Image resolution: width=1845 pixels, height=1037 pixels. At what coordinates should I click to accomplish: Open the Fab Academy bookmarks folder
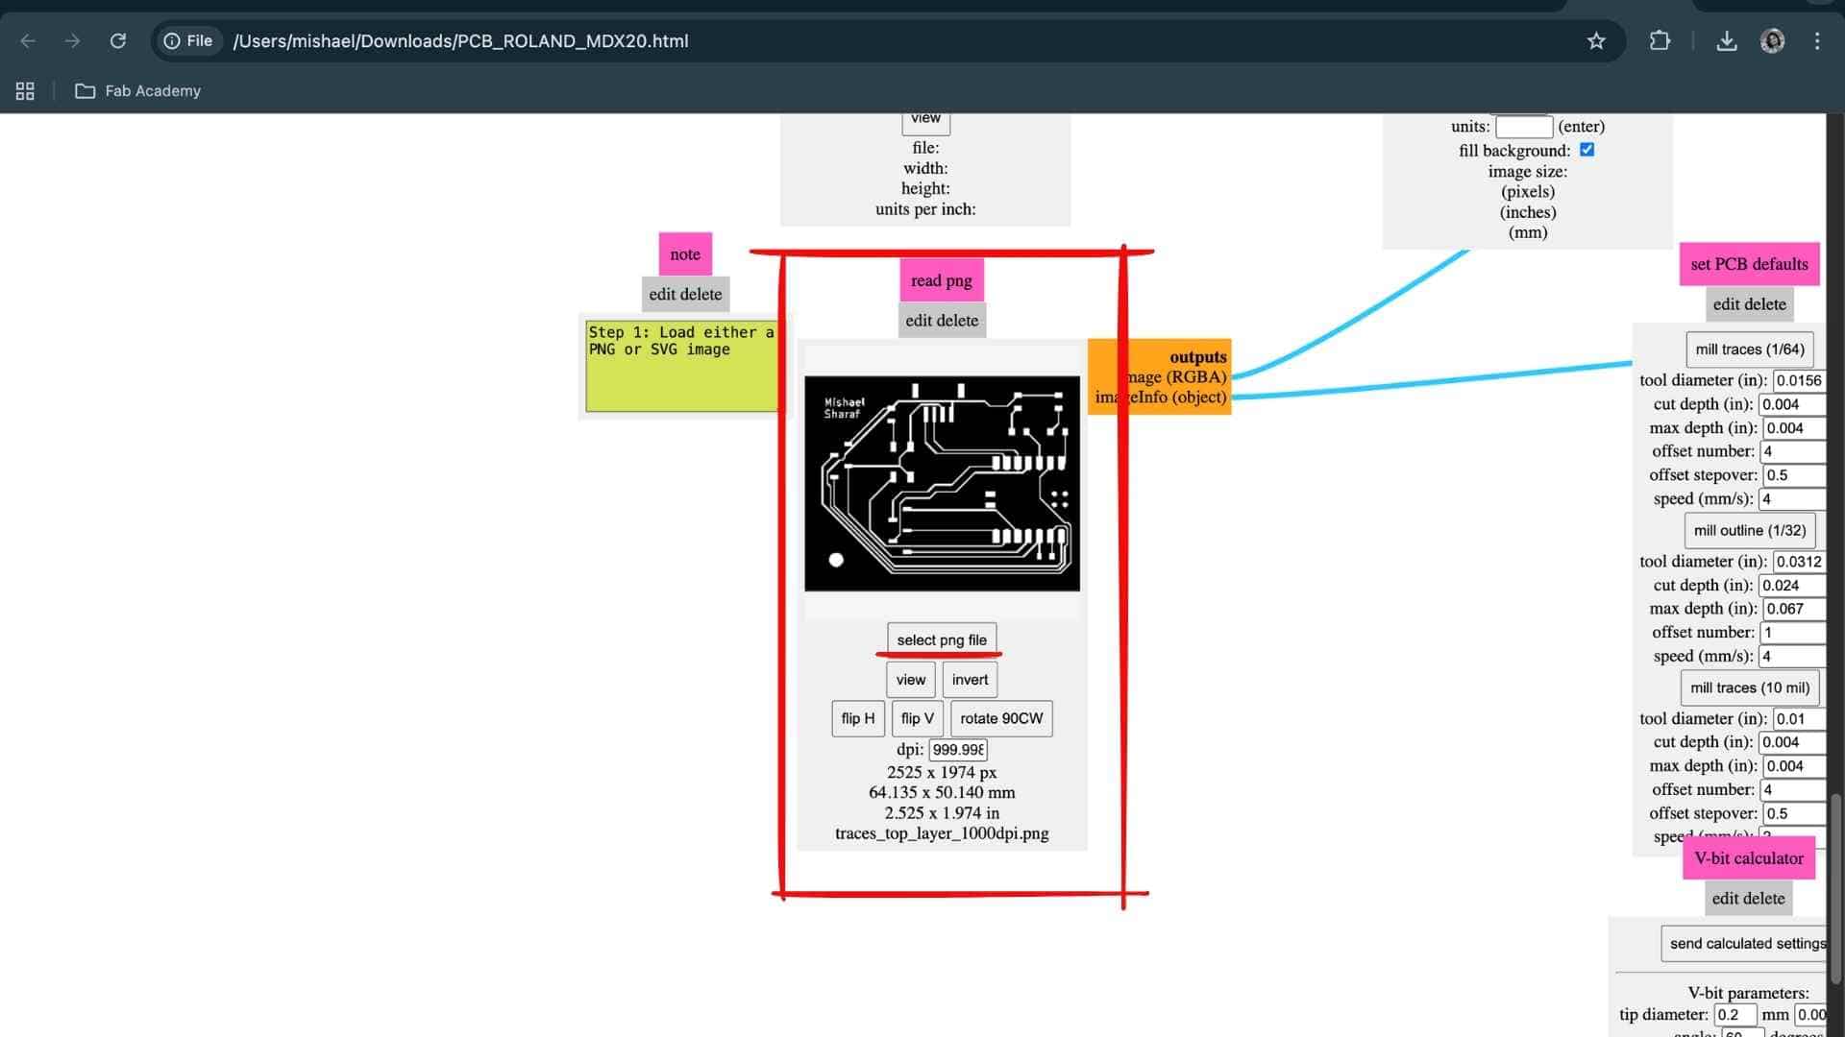(138, 91)
